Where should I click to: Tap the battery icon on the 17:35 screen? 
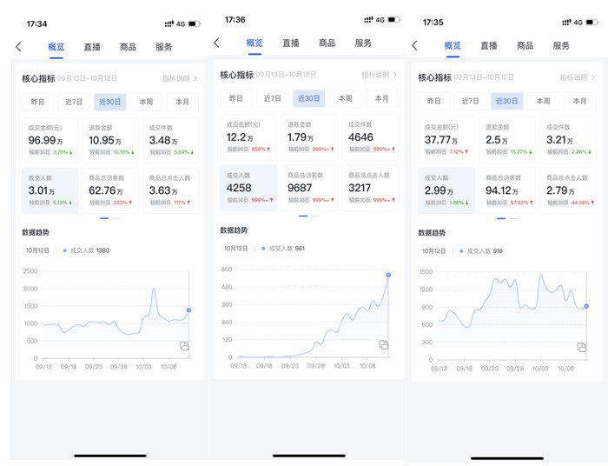point(592,22)
